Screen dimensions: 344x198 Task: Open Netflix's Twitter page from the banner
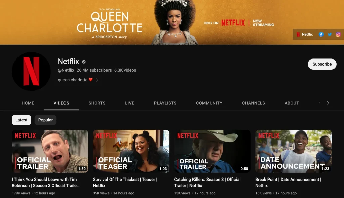(330, 34)
